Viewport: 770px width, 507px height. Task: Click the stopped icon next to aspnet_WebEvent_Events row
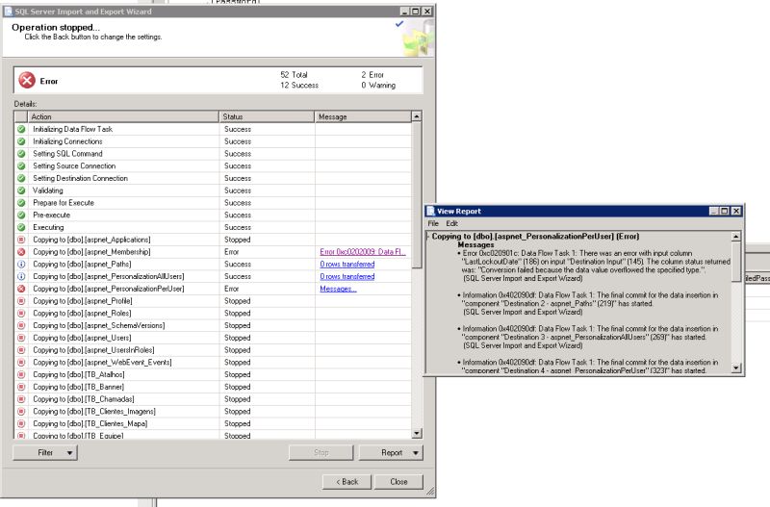point(21,363)
